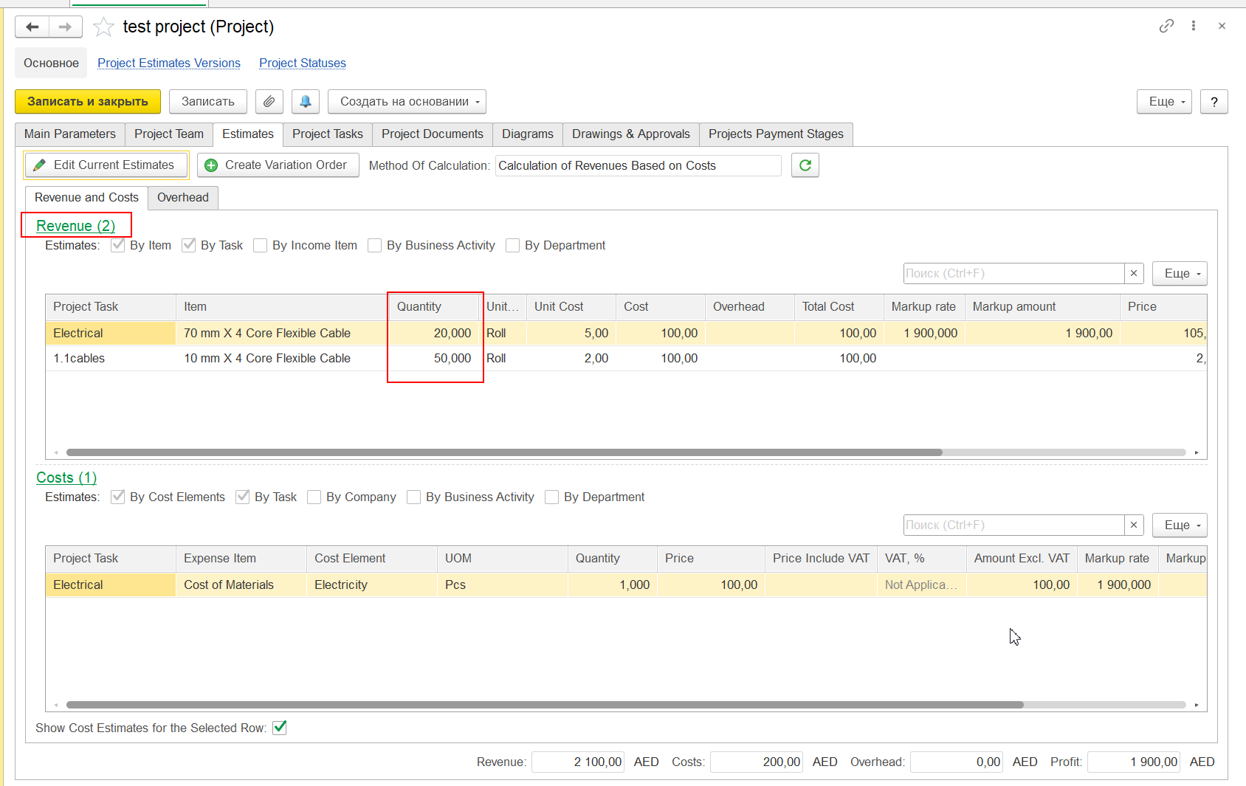Add project to favorites with star icon
The image size is (1246, 786).
[x=103, y=27]
